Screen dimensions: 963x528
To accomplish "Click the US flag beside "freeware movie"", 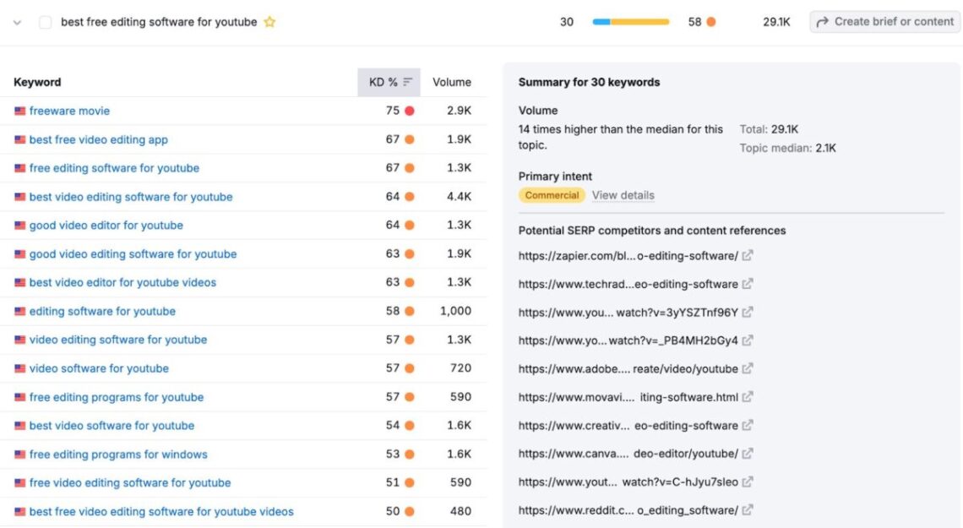I will coord(19,111).
